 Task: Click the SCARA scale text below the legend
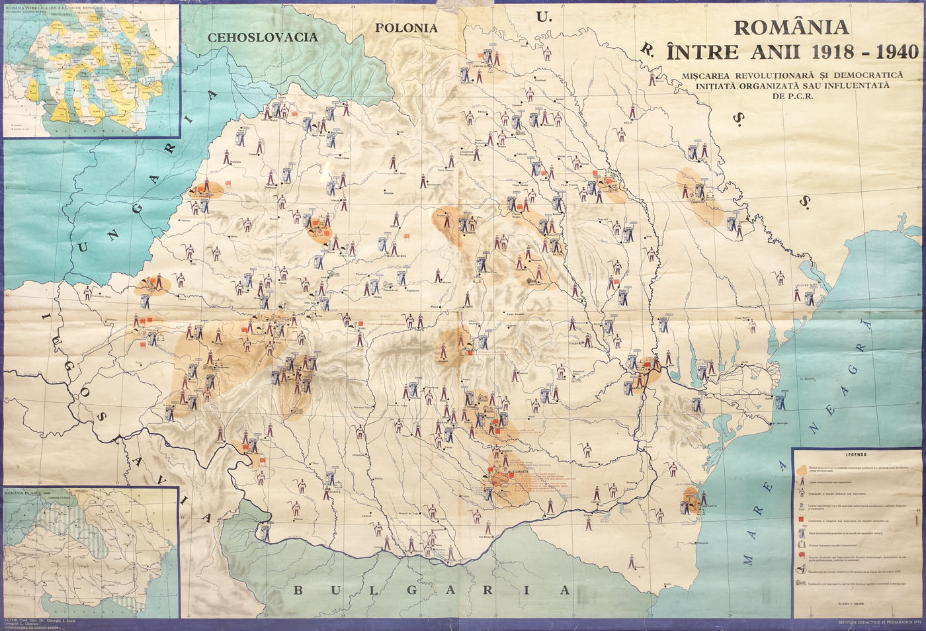pos(851,604)
